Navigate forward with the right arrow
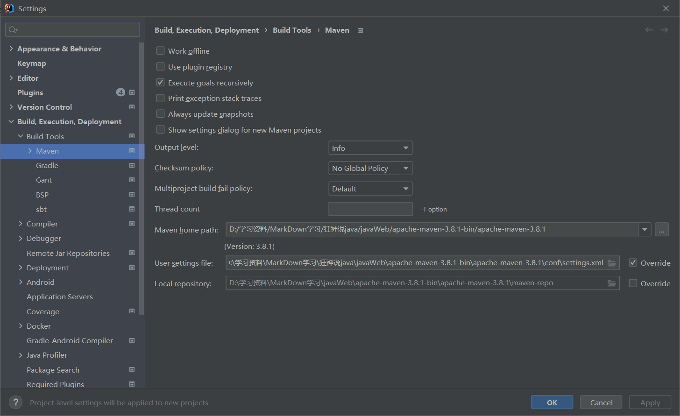The height and width of the screenshot is (416, 680). coord(664,30)
